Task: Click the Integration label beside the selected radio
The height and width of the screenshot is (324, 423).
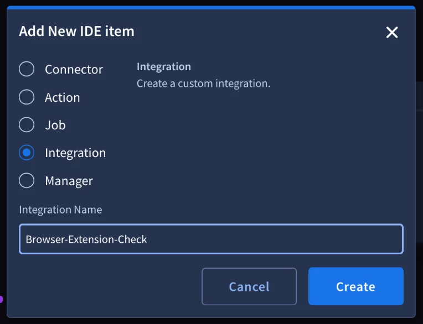Action: click(75, 153)
